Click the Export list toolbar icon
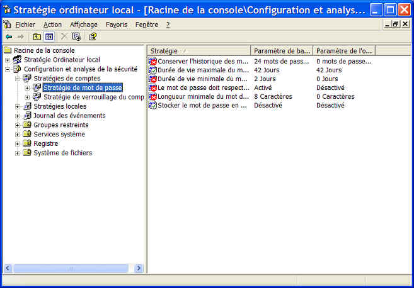The width and height of the screenshot is (414, 288). tap(77, 36)
